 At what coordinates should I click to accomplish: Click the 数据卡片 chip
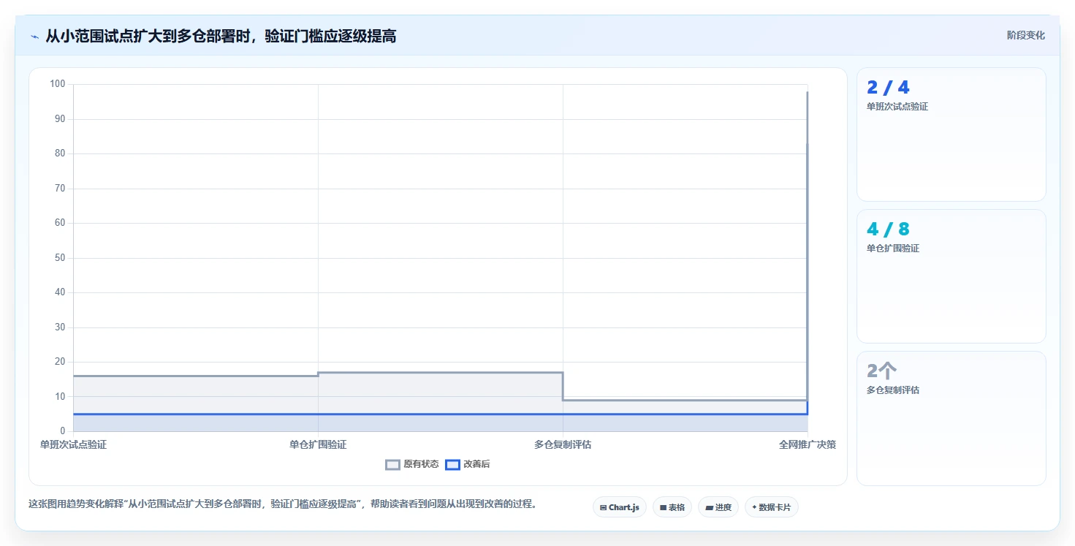[x=771, y=507]
